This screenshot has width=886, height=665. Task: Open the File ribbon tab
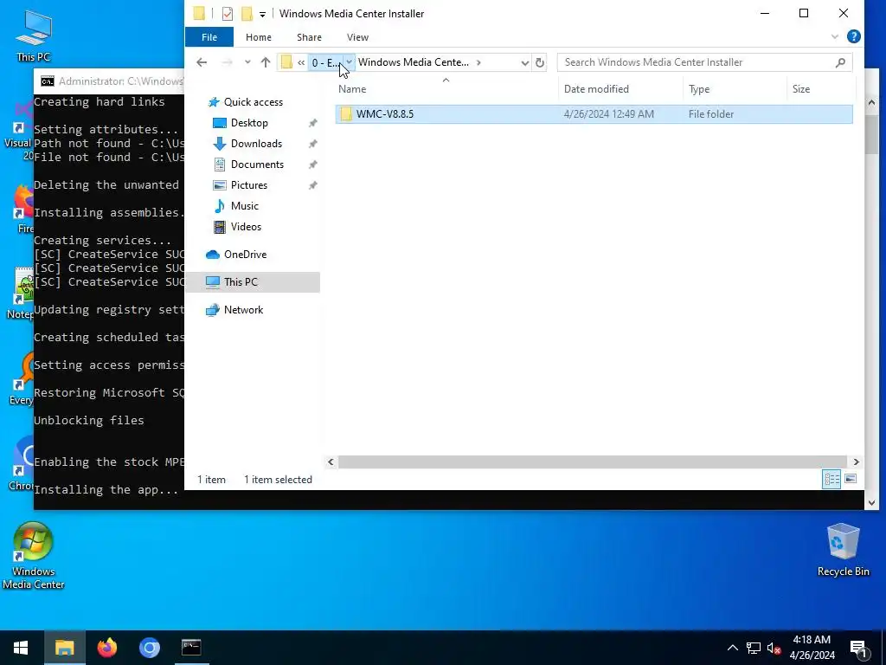point(209,37)
